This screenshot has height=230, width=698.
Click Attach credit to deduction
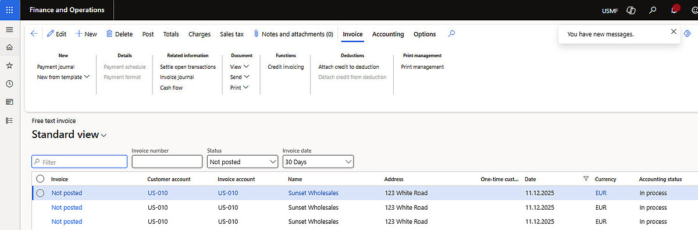[348, 67]
